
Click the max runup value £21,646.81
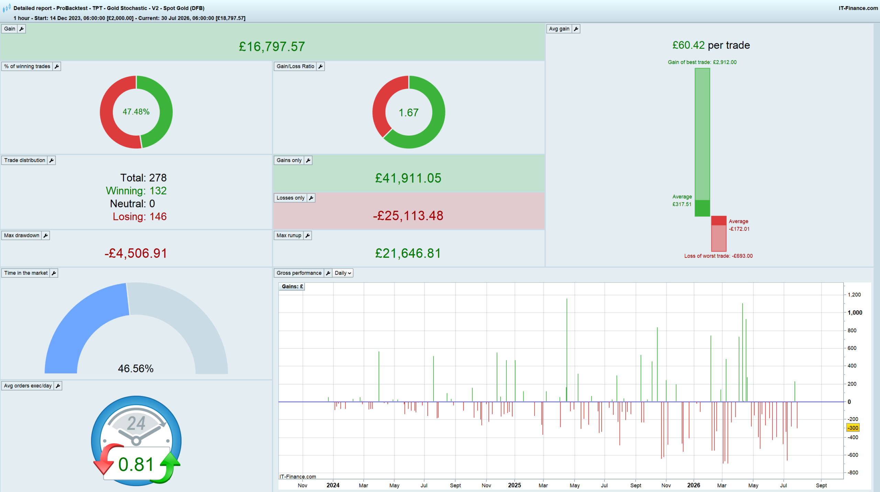coord(408,254)
